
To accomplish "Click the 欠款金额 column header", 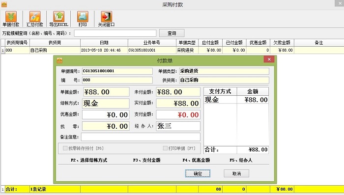I will pos(282,43).
